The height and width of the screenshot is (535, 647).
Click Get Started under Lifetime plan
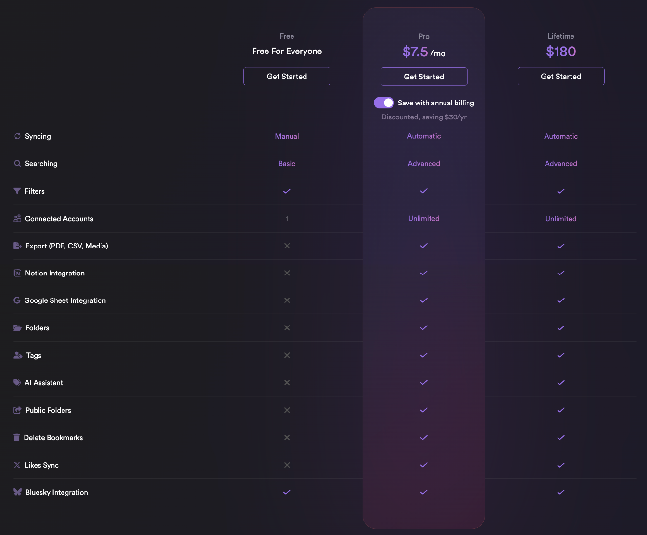tap(561, 77)
